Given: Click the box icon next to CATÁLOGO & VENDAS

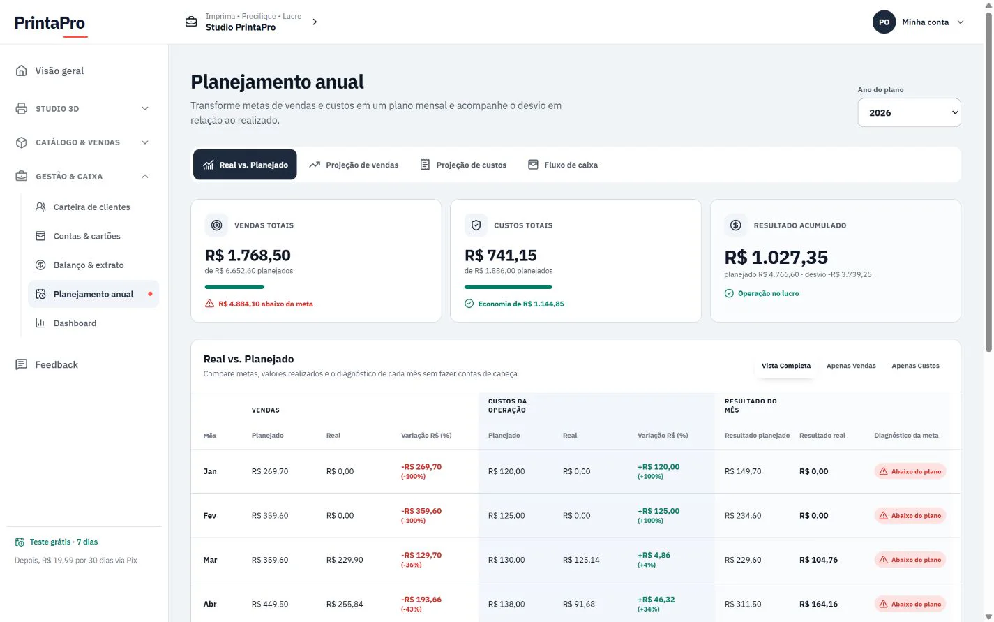Looking at the screenshot, I should 22,142.
